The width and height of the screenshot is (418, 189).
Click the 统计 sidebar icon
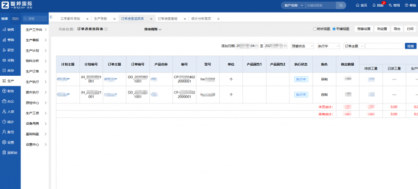tap(4, 122)
